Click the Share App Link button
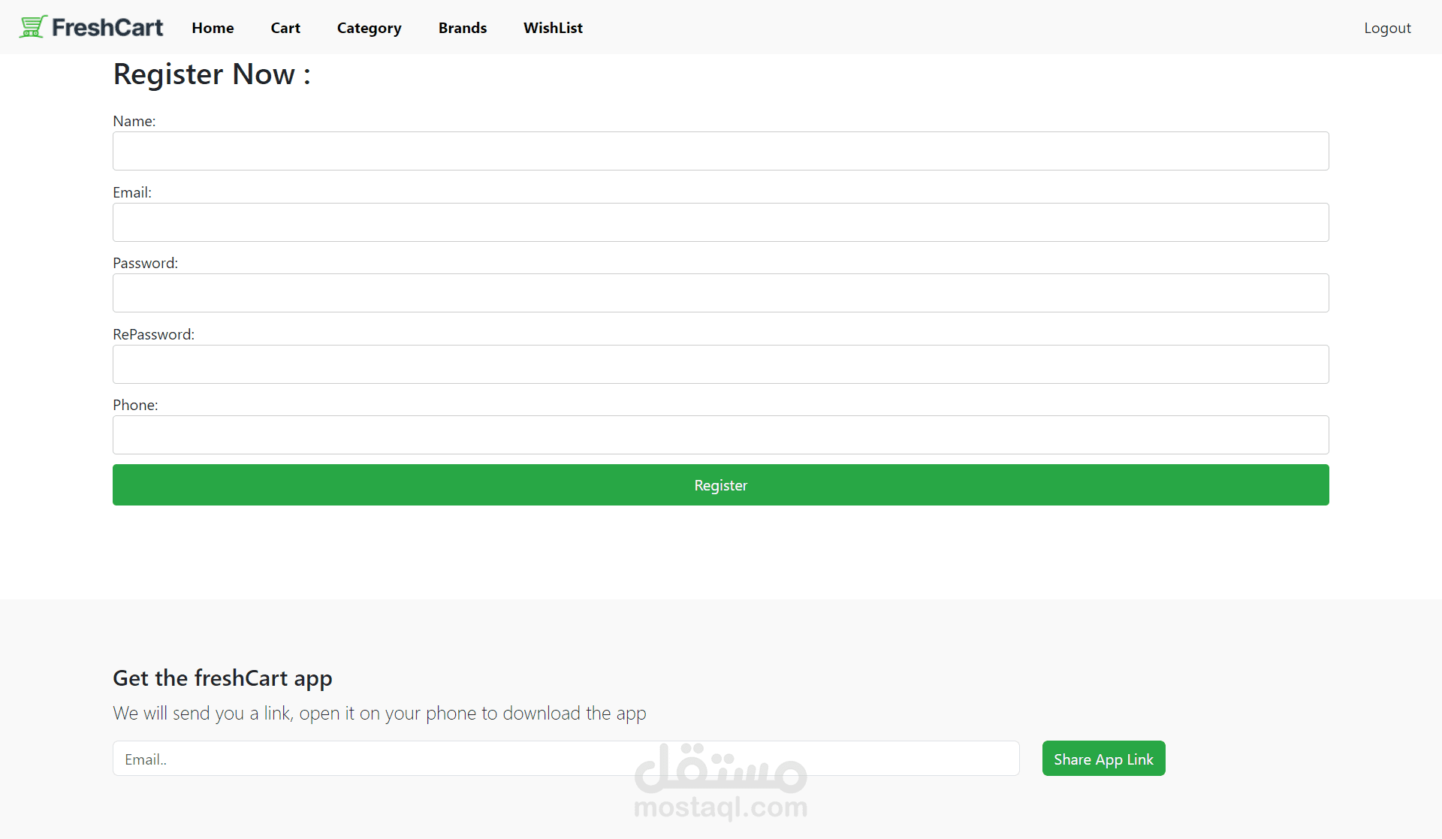Image resolution: width=1442 pixels, height=839 pixels. [x=1103, y=759]
